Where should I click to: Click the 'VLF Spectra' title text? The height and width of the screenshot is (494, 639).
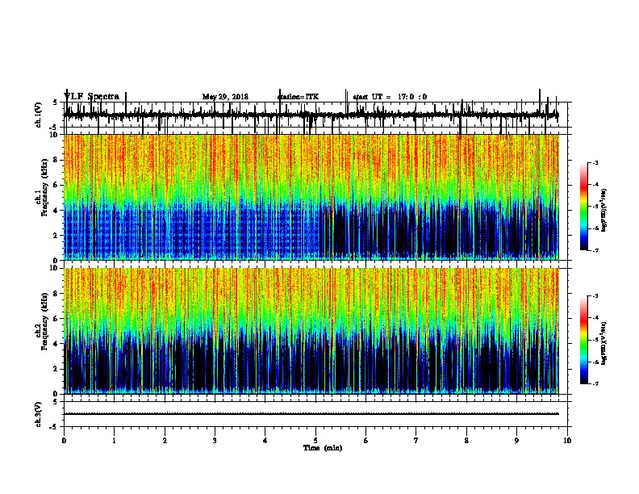click(92, 96)
